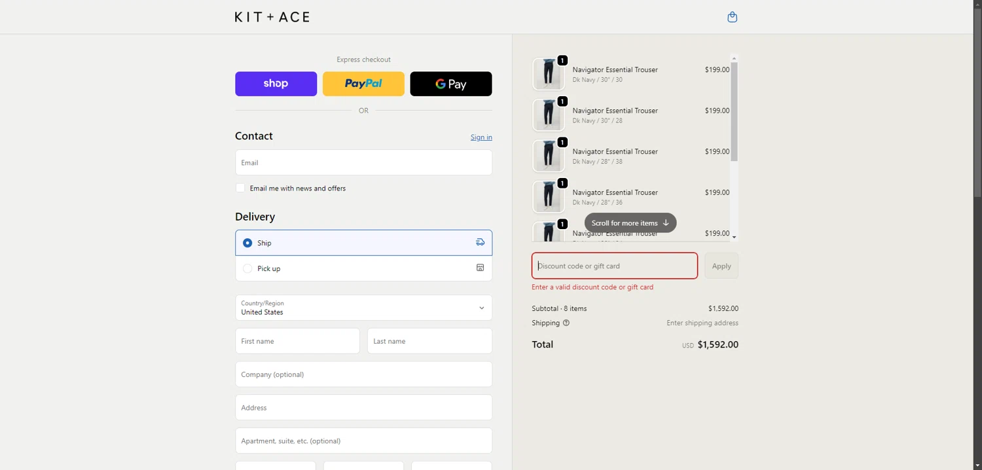Click the cart list scrollbar down arrow
Screen dimensions: 982x470
[x=734, y=237]
